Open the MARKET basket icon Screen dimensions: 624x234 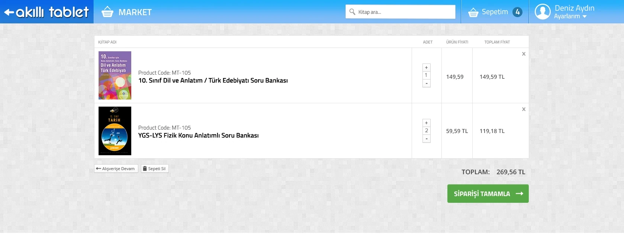[x=107, y=12]
